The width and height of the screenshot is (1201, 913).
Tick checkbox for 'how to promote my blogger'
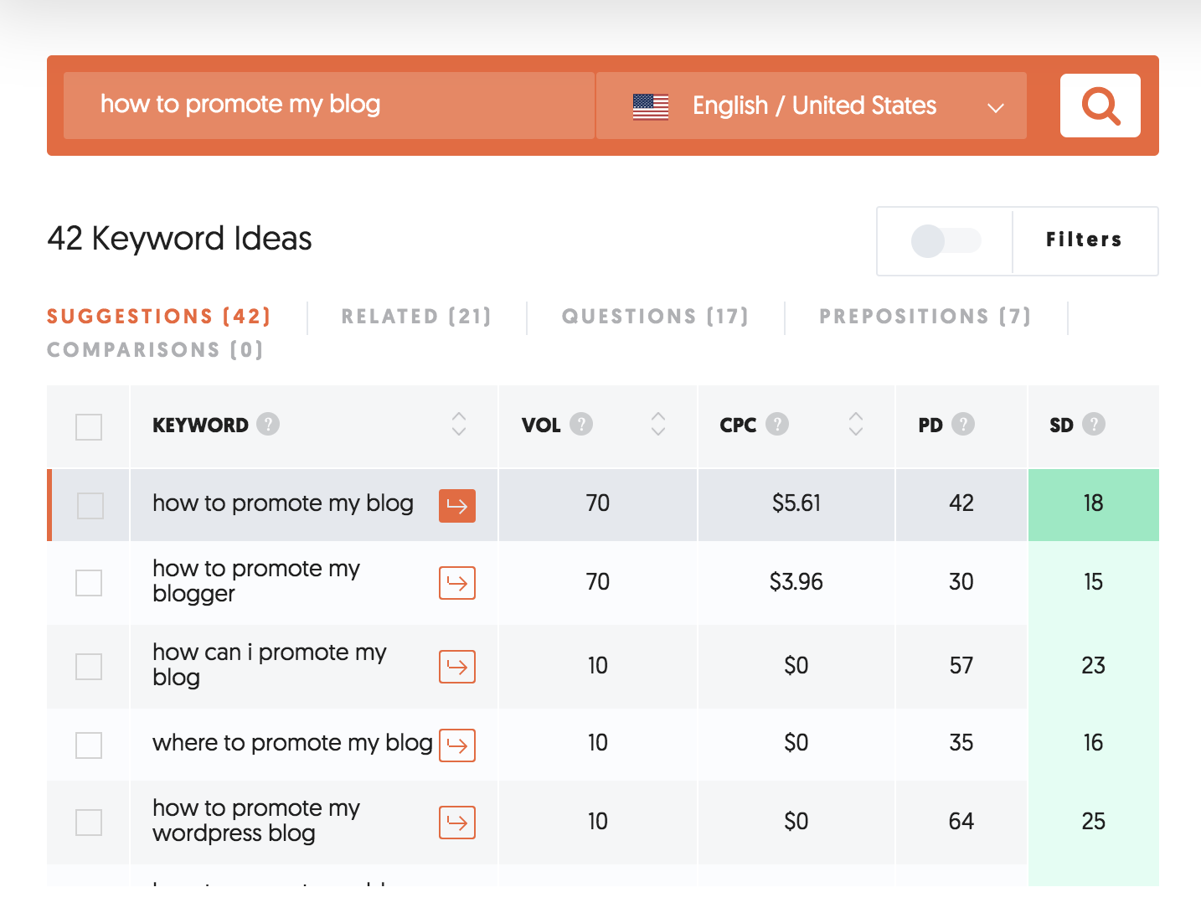click(89, 583)
